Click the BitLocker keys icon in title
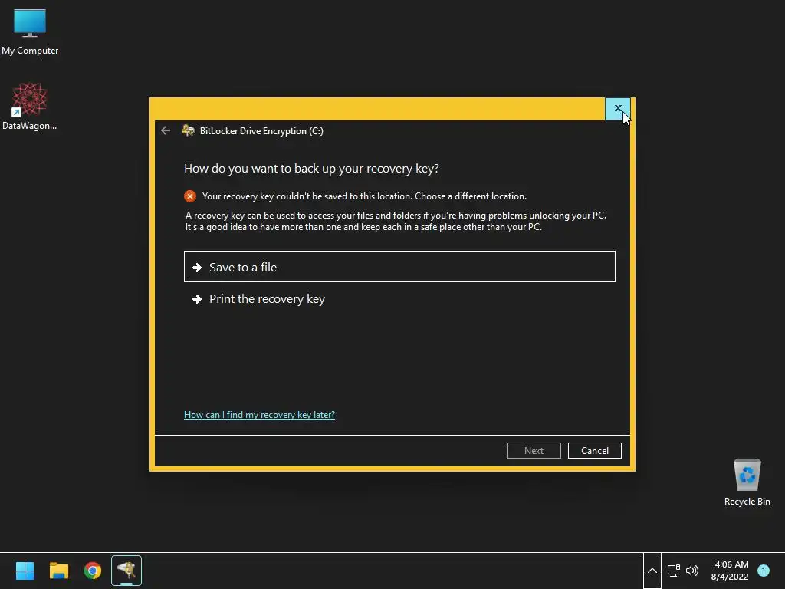785x589 pixels. [x=189, y=130]
